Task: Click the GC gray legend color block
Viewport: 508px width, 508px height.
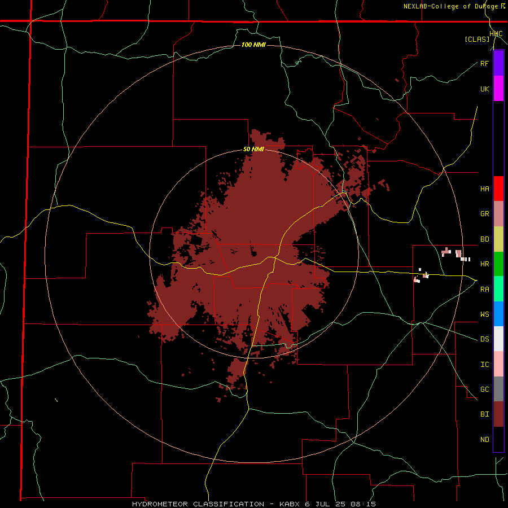Action: coord(498,389)
